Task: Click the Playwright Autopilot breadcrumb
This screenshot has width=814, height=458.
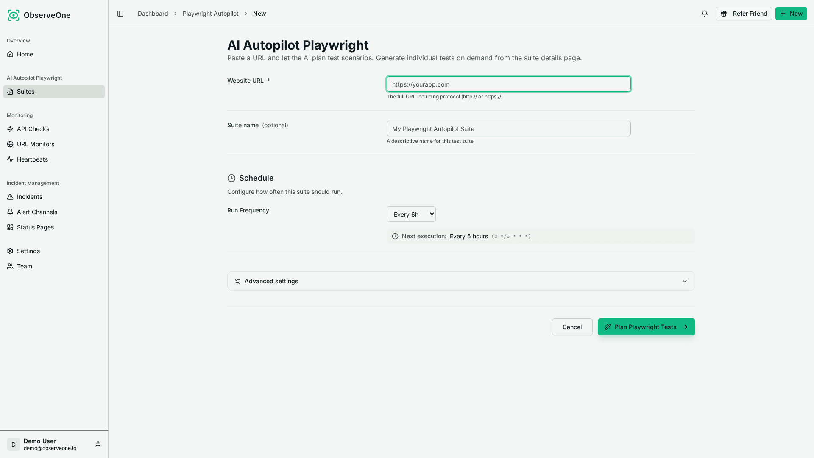Action: coord(211,14)
